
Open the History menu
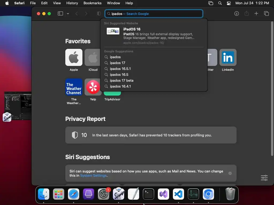72,3
